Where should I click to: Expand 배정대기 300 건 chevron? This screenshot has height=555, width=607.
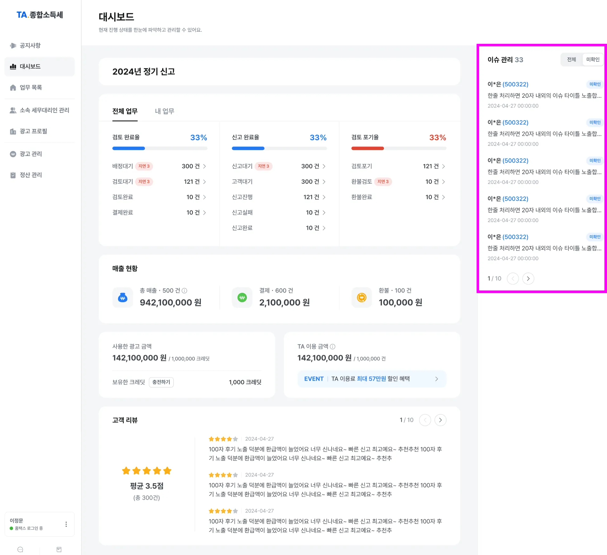(205, 166)
